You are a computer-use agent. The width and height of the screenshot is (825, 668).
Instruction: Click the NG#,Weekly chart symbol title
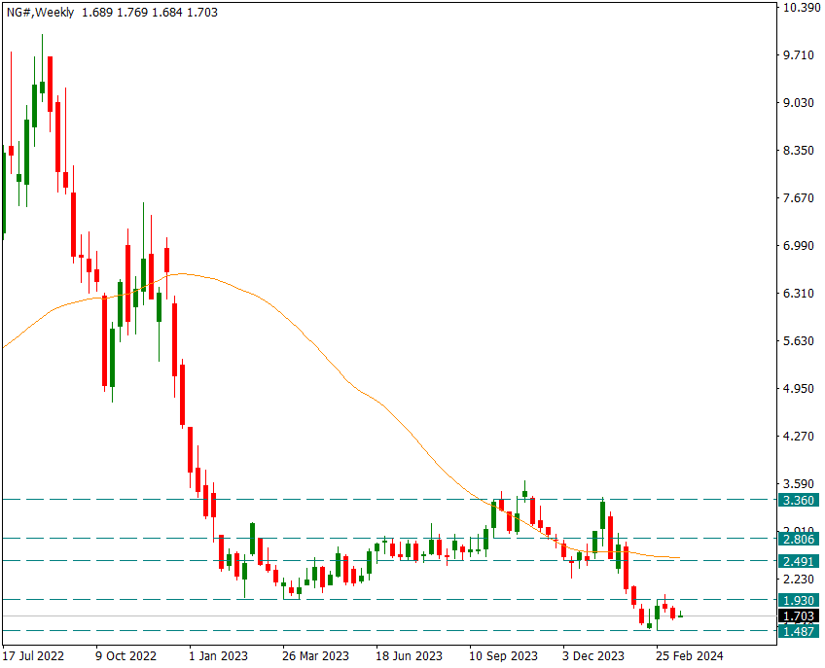click(40, 12)
